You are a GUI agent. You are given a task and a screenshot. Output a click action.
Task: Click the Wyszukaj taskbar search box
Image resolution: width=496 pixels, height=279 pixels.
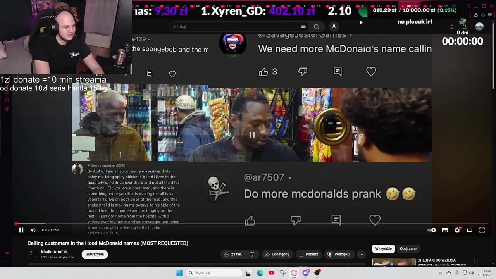click(x=214, y=273)
